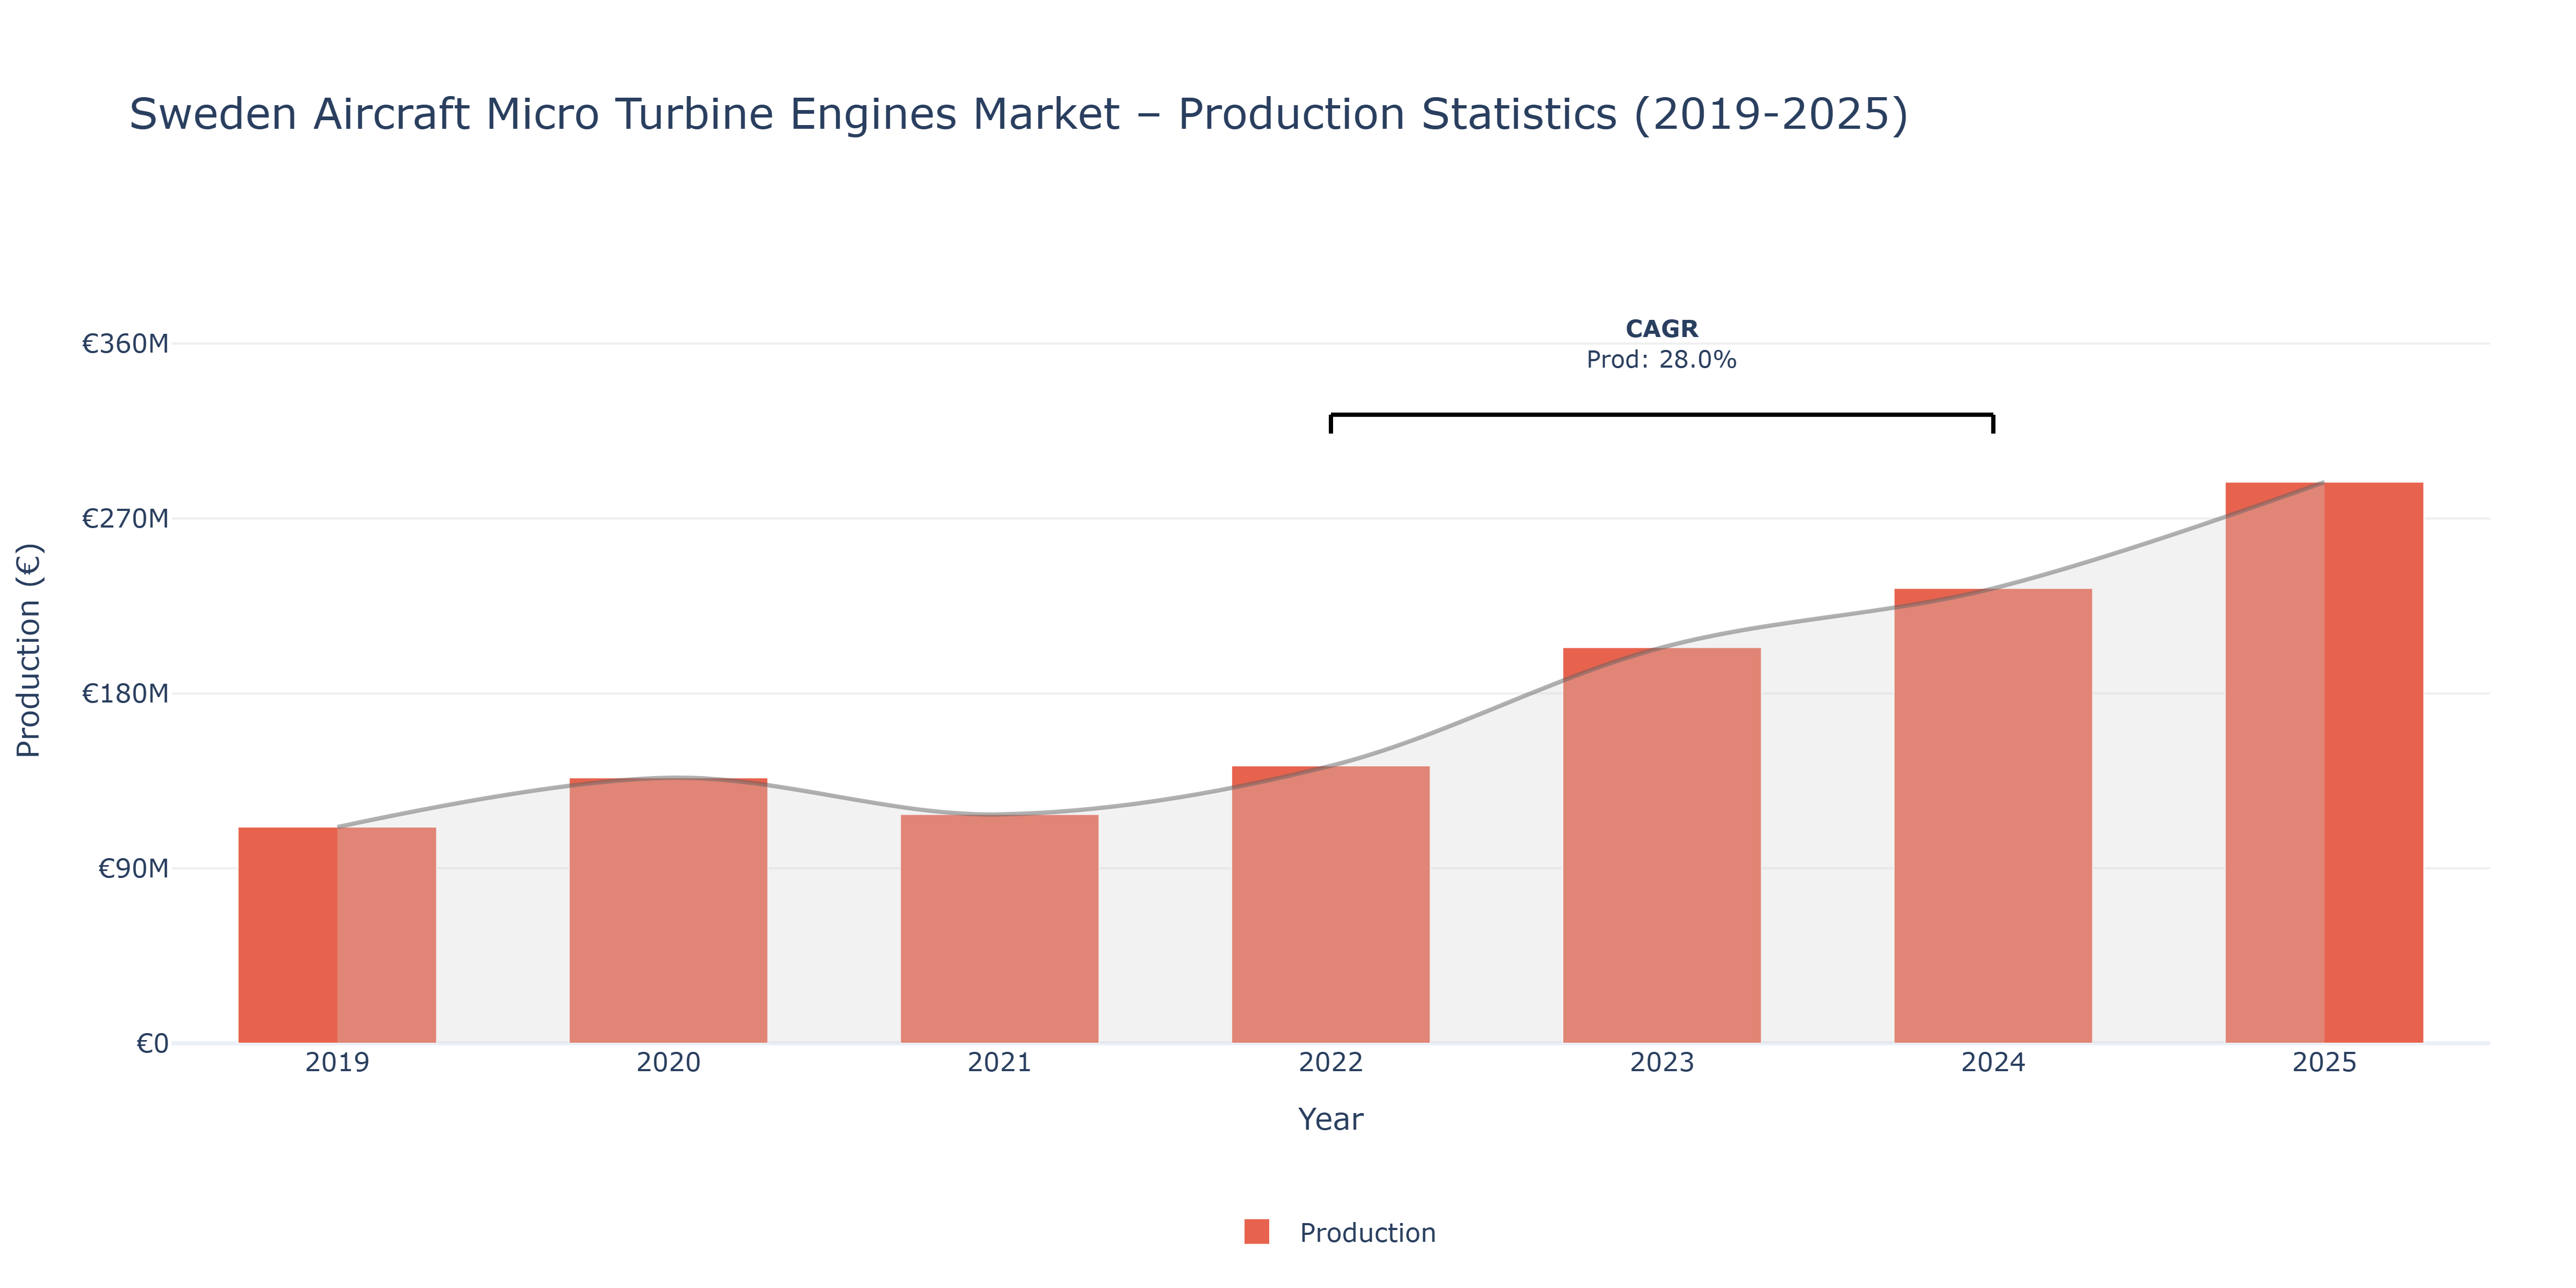Click the 2022 production bar
This screenshot has width=2576, height=1288.
1330,905
